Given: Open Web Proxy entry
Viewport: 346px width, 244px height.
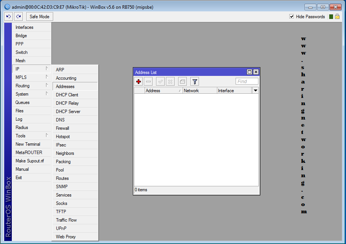Looking at the screenshot, I should [x=75, y=237].
